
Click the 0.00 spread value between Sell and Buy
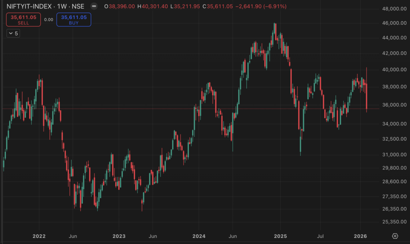click(x=48, y=20)
